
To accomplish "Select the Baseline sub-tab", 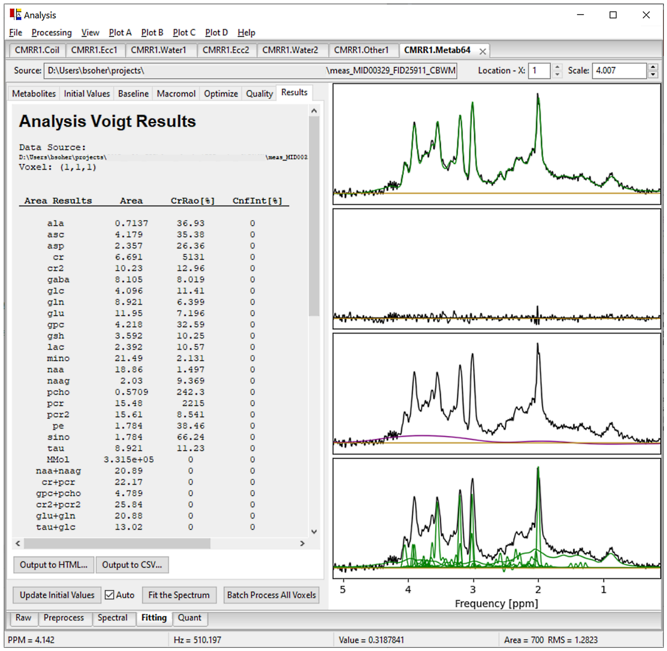I will coord(133,93).
